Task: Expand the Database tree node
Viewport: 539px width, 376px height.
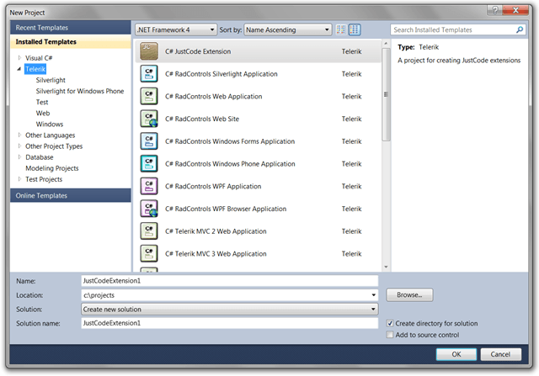Action: click(19, 157)
